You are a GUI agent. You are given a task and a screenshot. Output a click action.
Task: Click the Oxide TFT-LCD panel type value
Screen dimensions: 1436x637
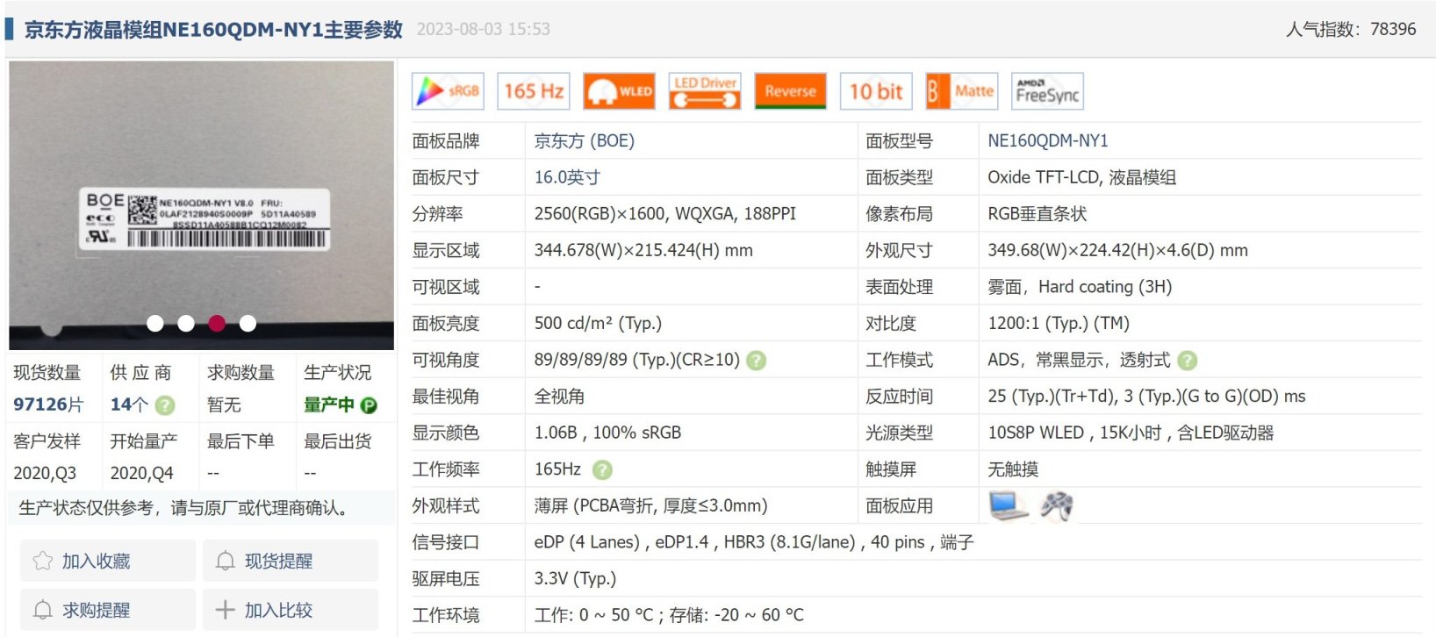click(x=1082, y=178)
